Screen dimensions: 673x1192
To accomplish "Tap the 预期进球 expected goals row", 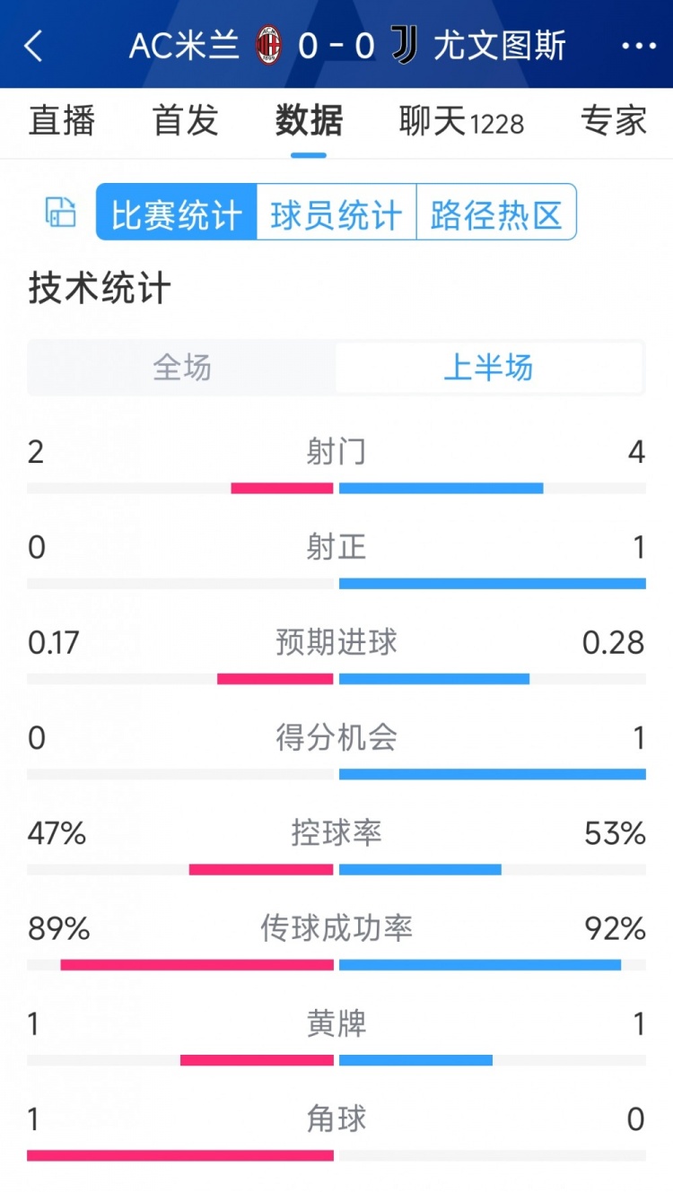I will (335, 642).
